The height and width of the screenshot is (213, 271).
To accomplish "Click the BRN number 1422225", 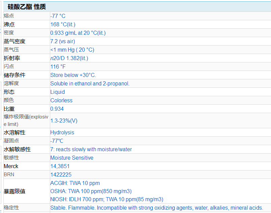I will [61, 175].
